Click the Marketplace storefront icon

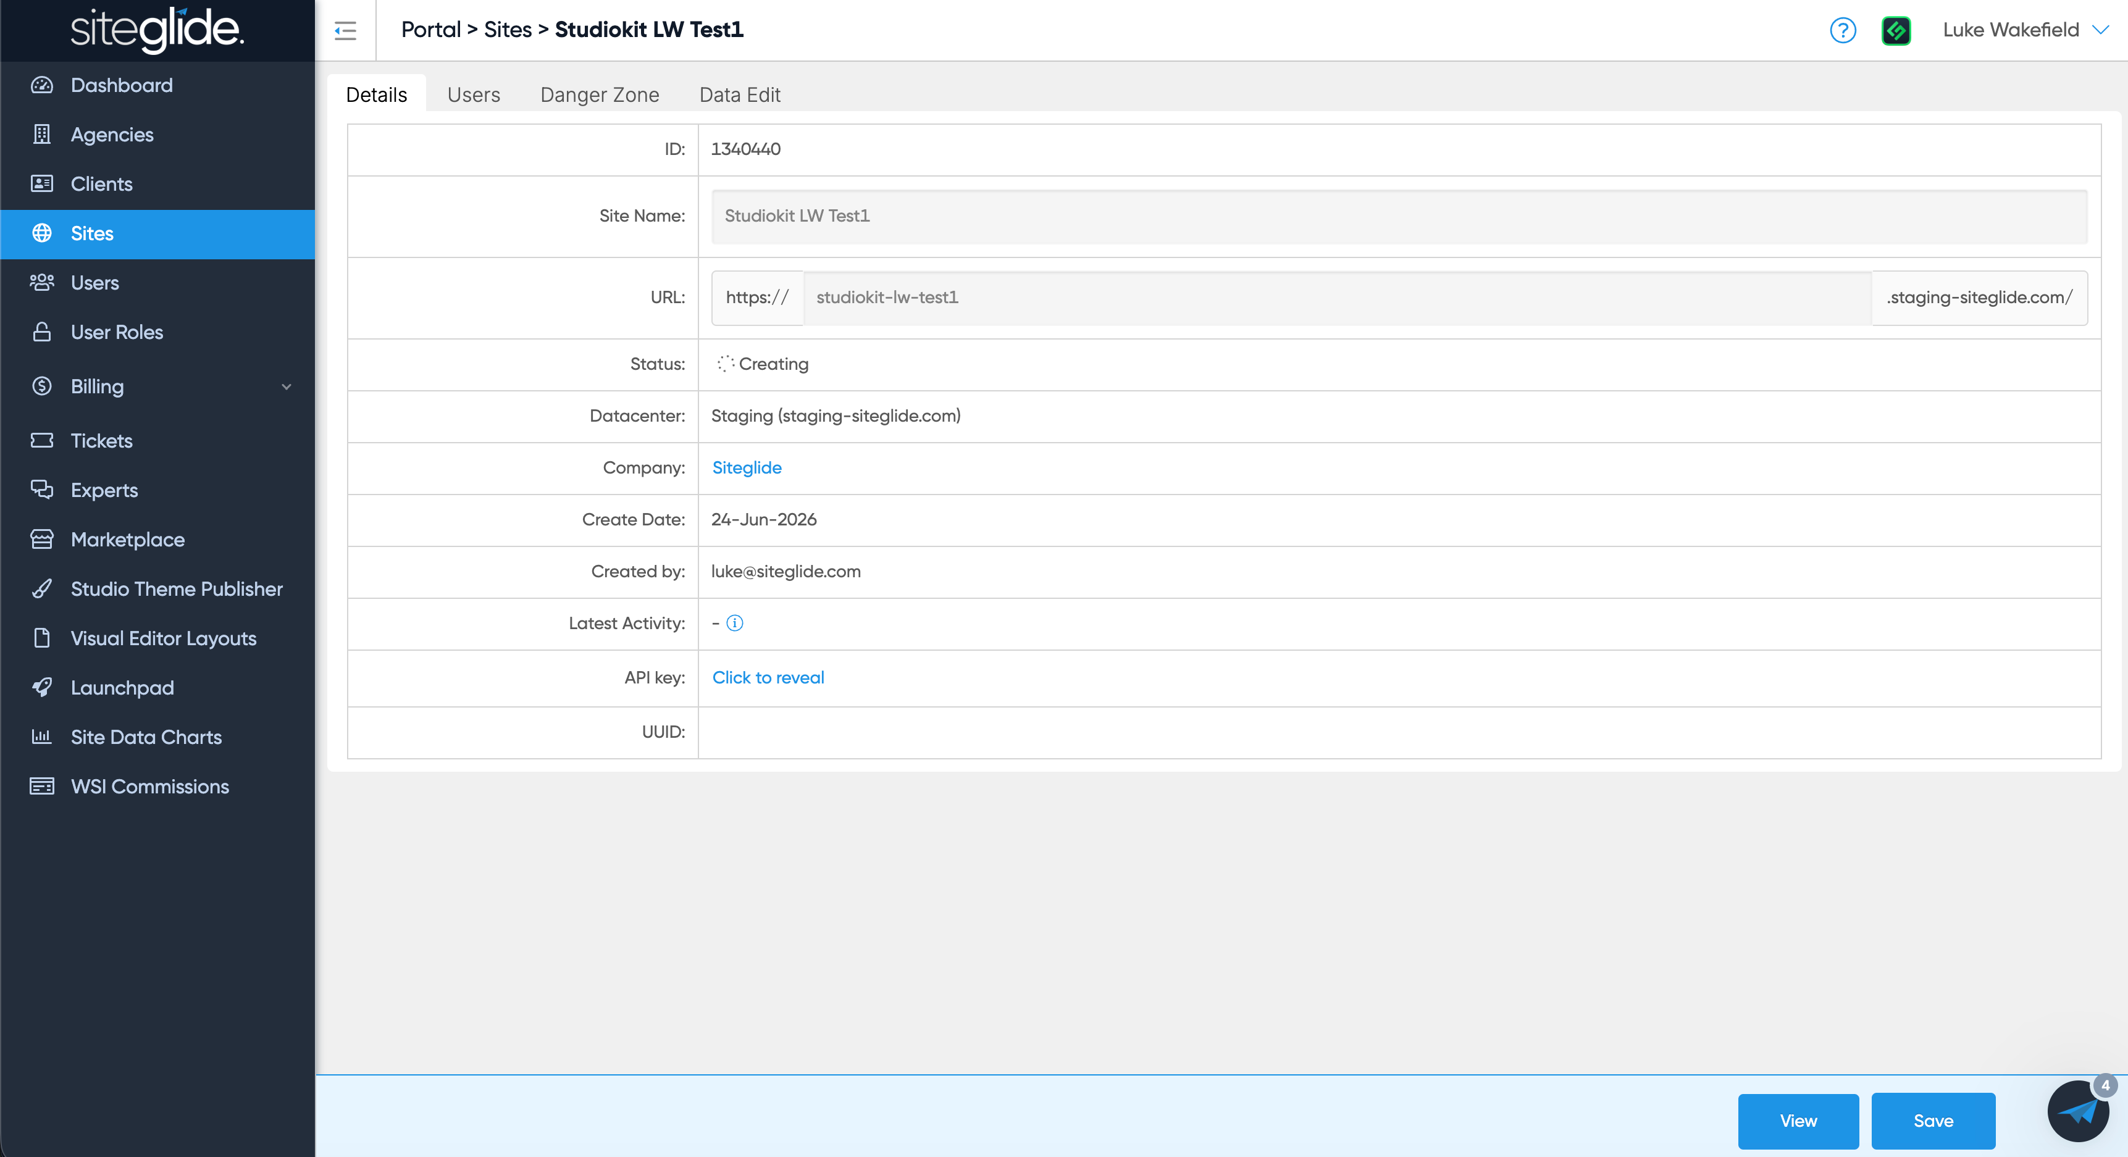(x=42, y=539)
